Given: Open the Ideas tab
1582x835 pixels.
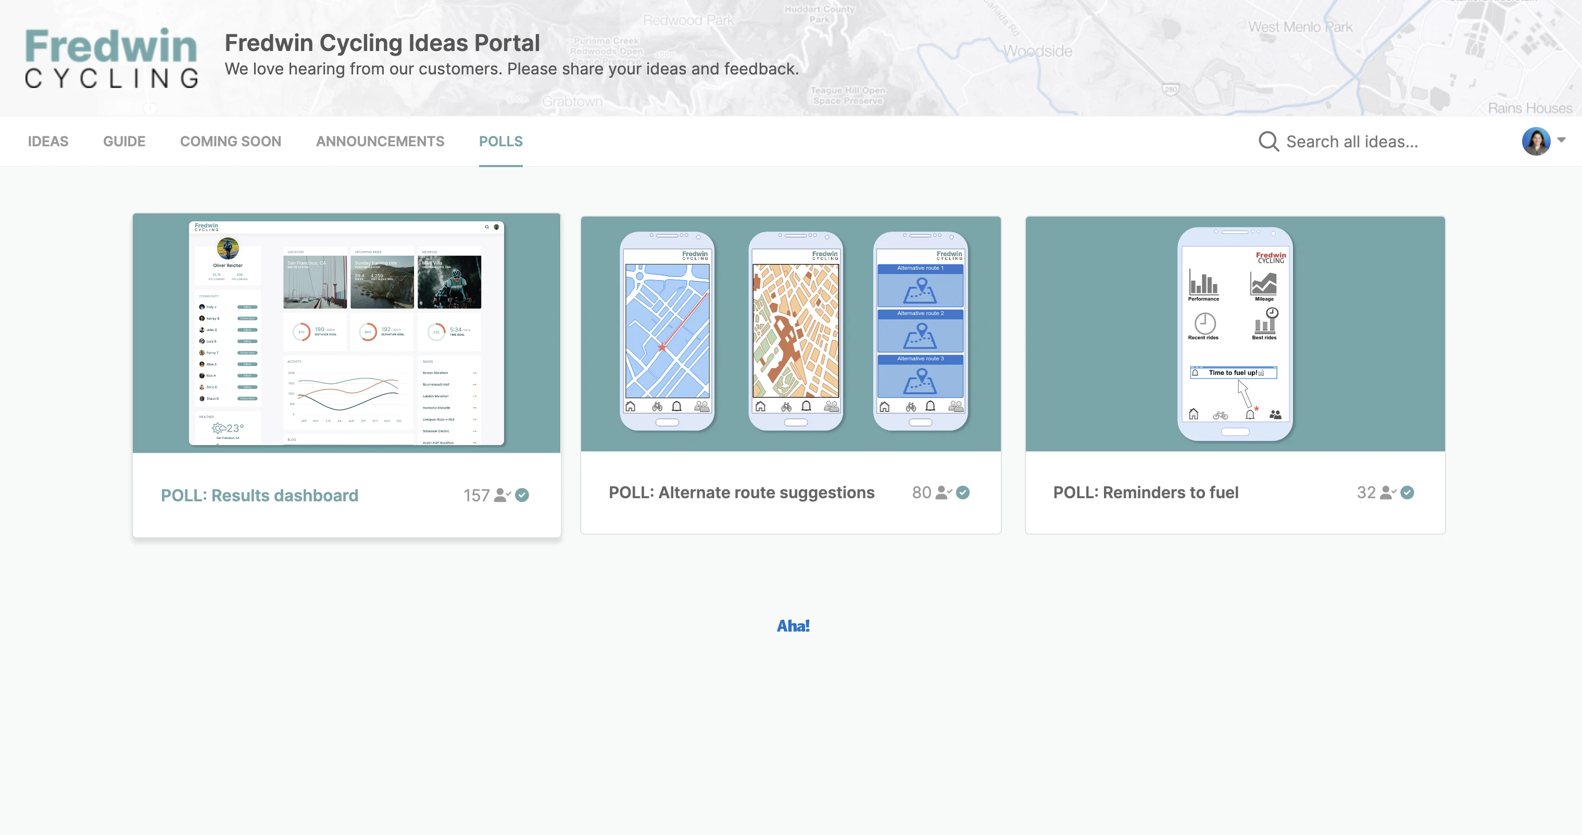Looking at the screenshot, I should pos(48,142).
